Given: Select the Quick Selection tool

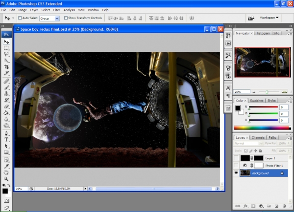Looking at the screenshot, I should [6, 61].
